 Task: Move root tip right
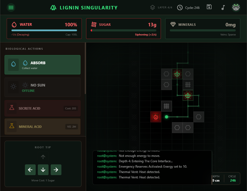tap(56, 170)
